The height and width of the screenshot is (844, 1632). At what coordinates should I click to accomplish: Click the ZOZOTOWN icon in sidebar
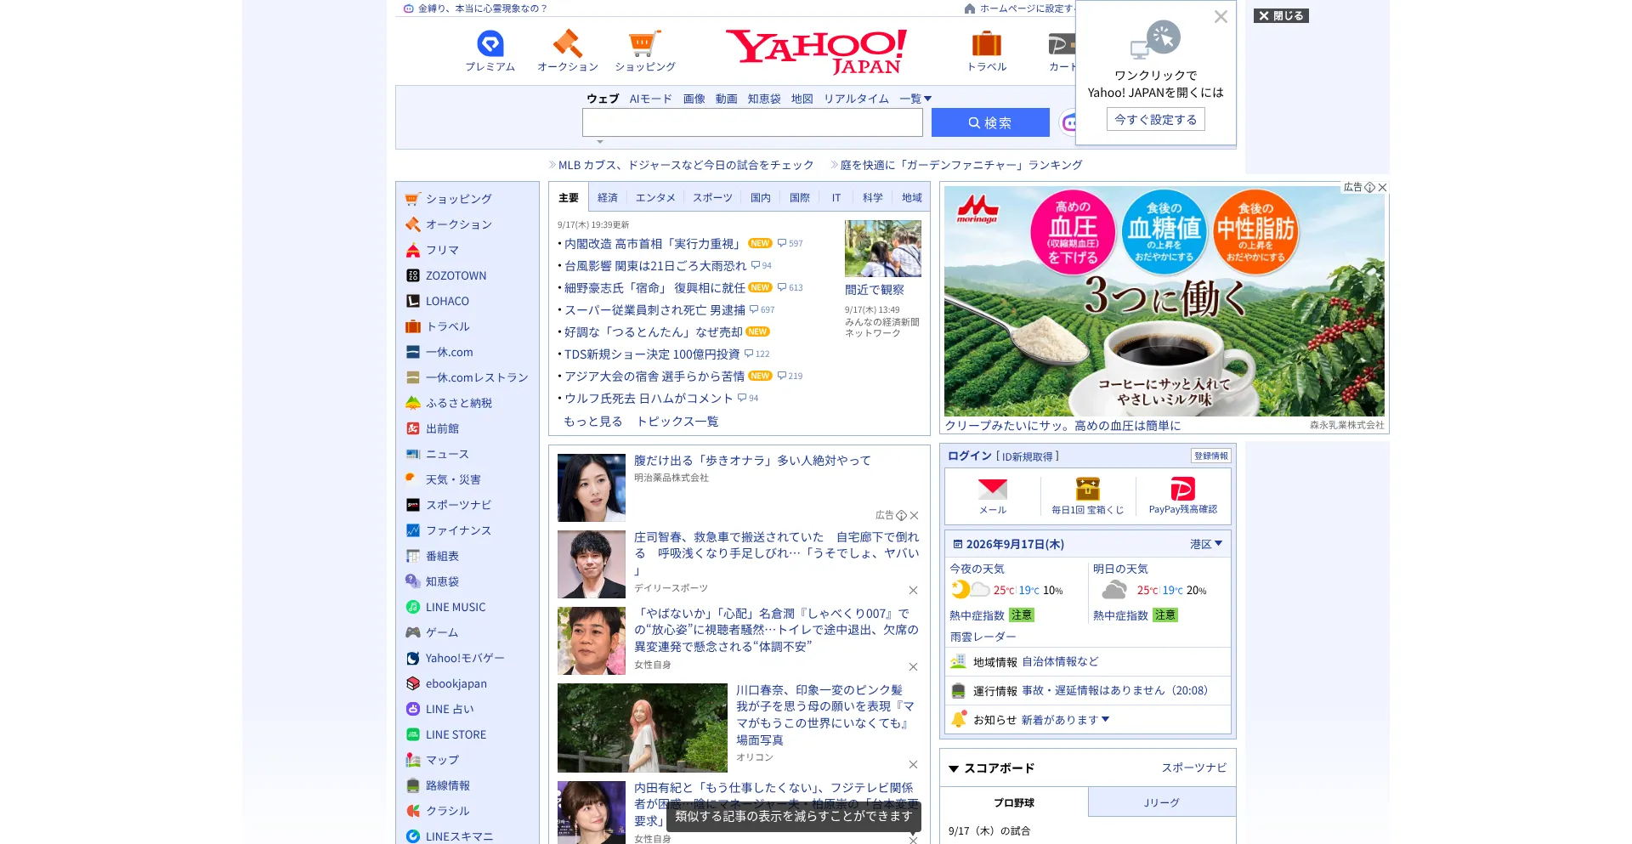(413, 275)
